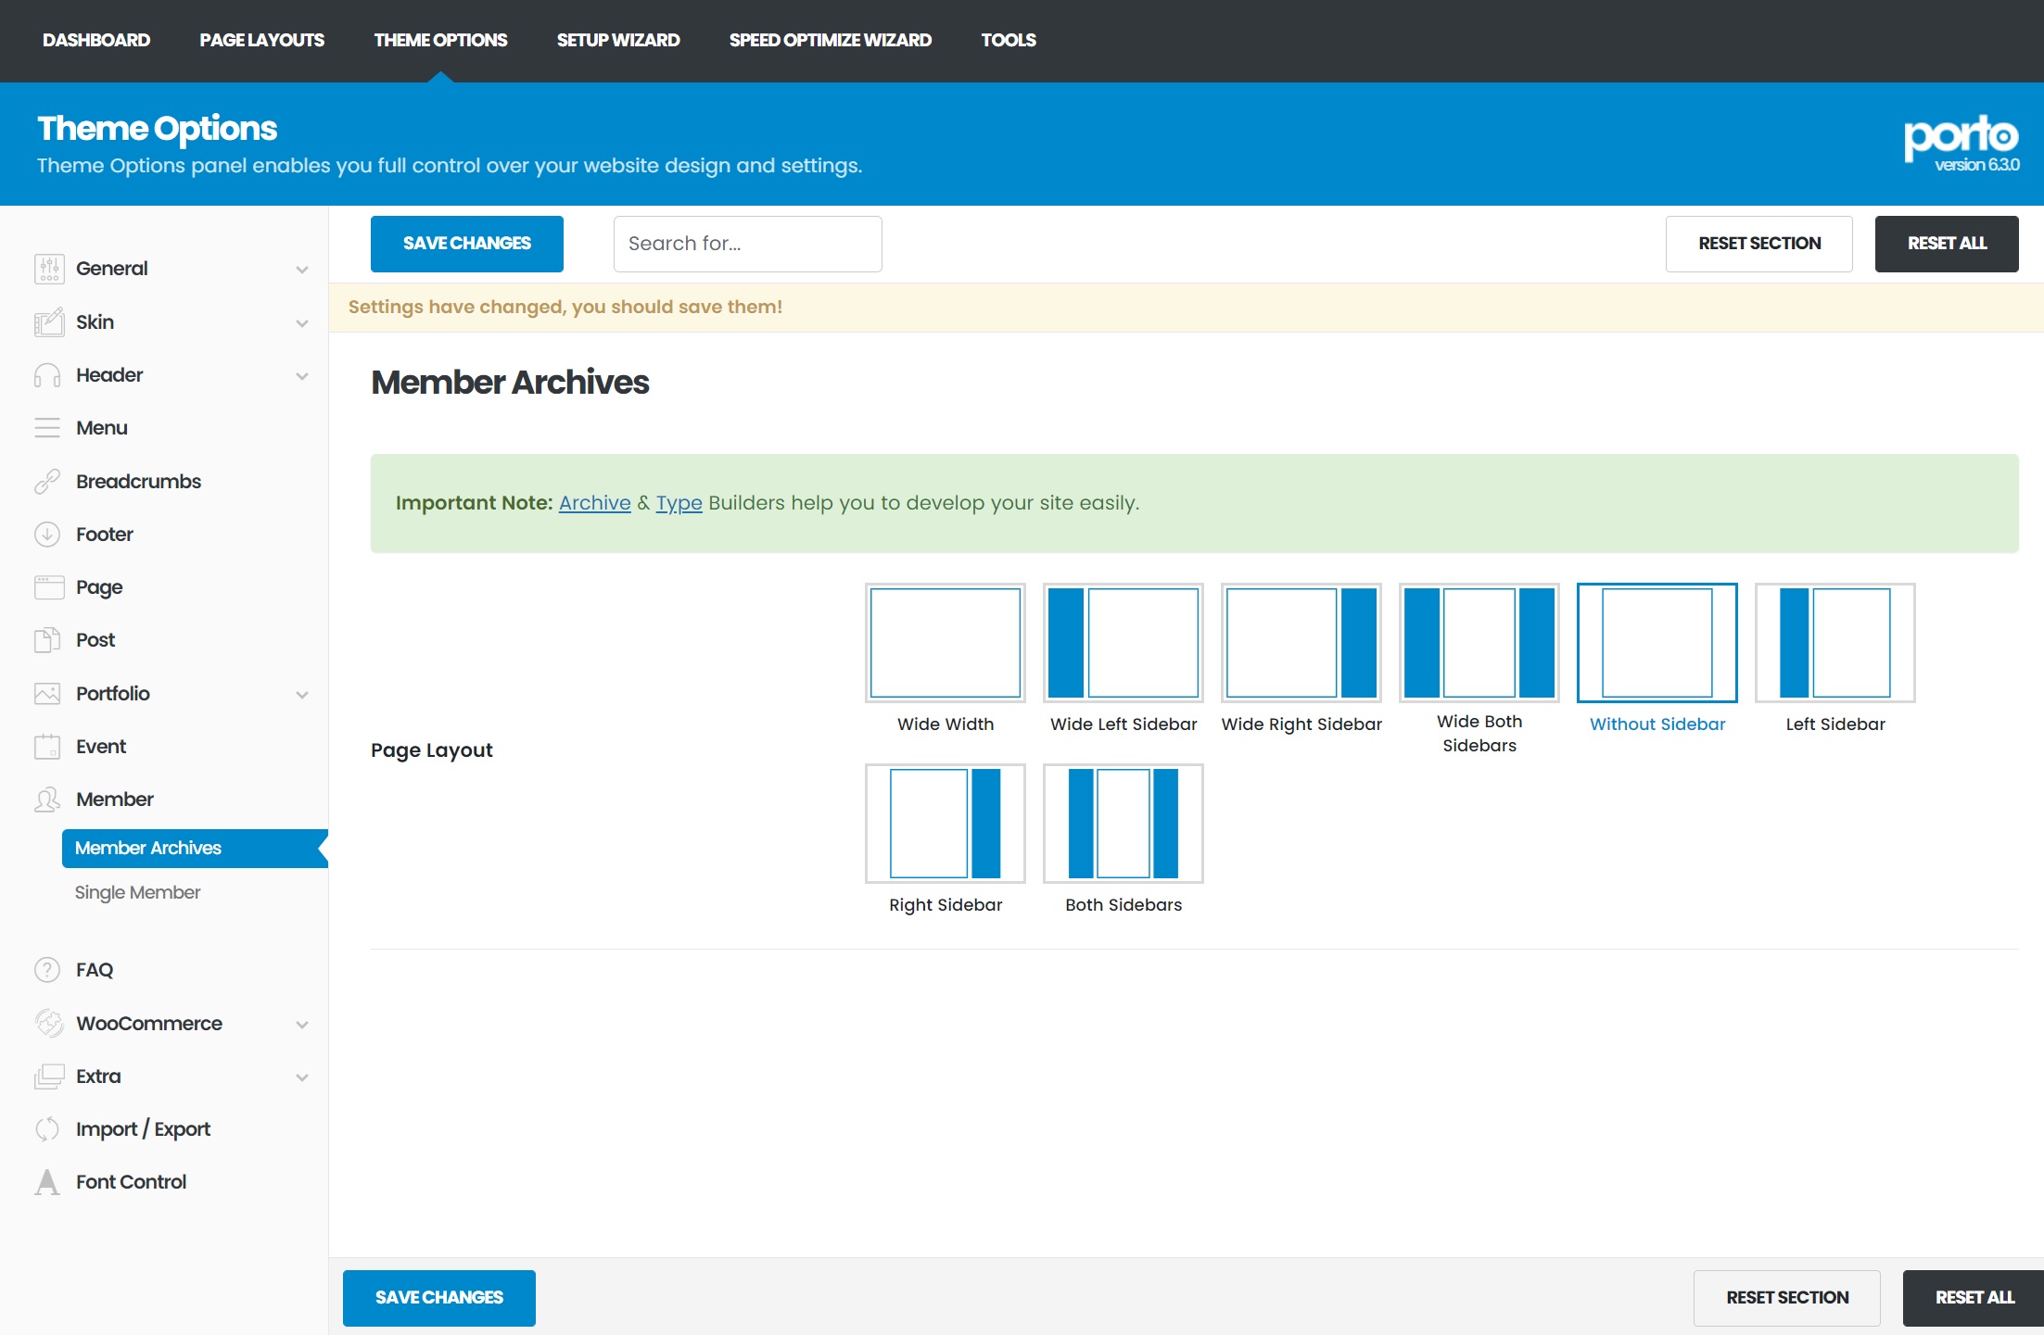
Task: Click the top Save Changes button
Action: 466,244
